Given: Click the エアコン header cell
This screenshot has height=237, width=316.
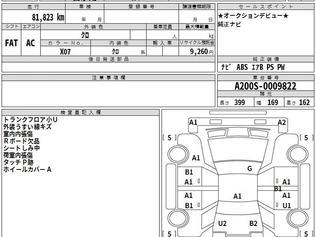Looking at the screenshot, I should click(31, 27).
